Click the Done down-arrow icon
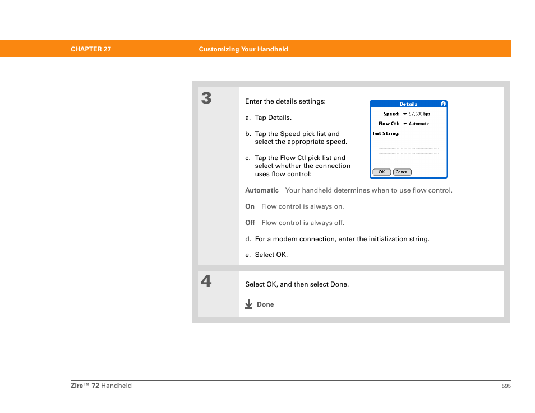 point(249,304)
